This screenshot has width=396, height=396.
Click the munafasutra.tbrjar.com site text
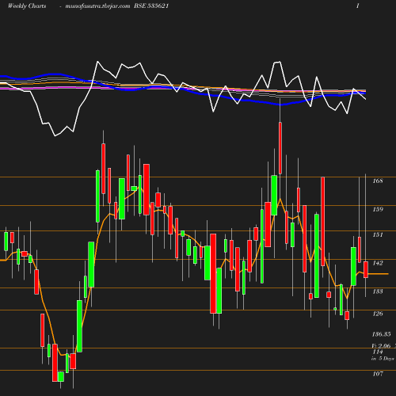[97, 6]
